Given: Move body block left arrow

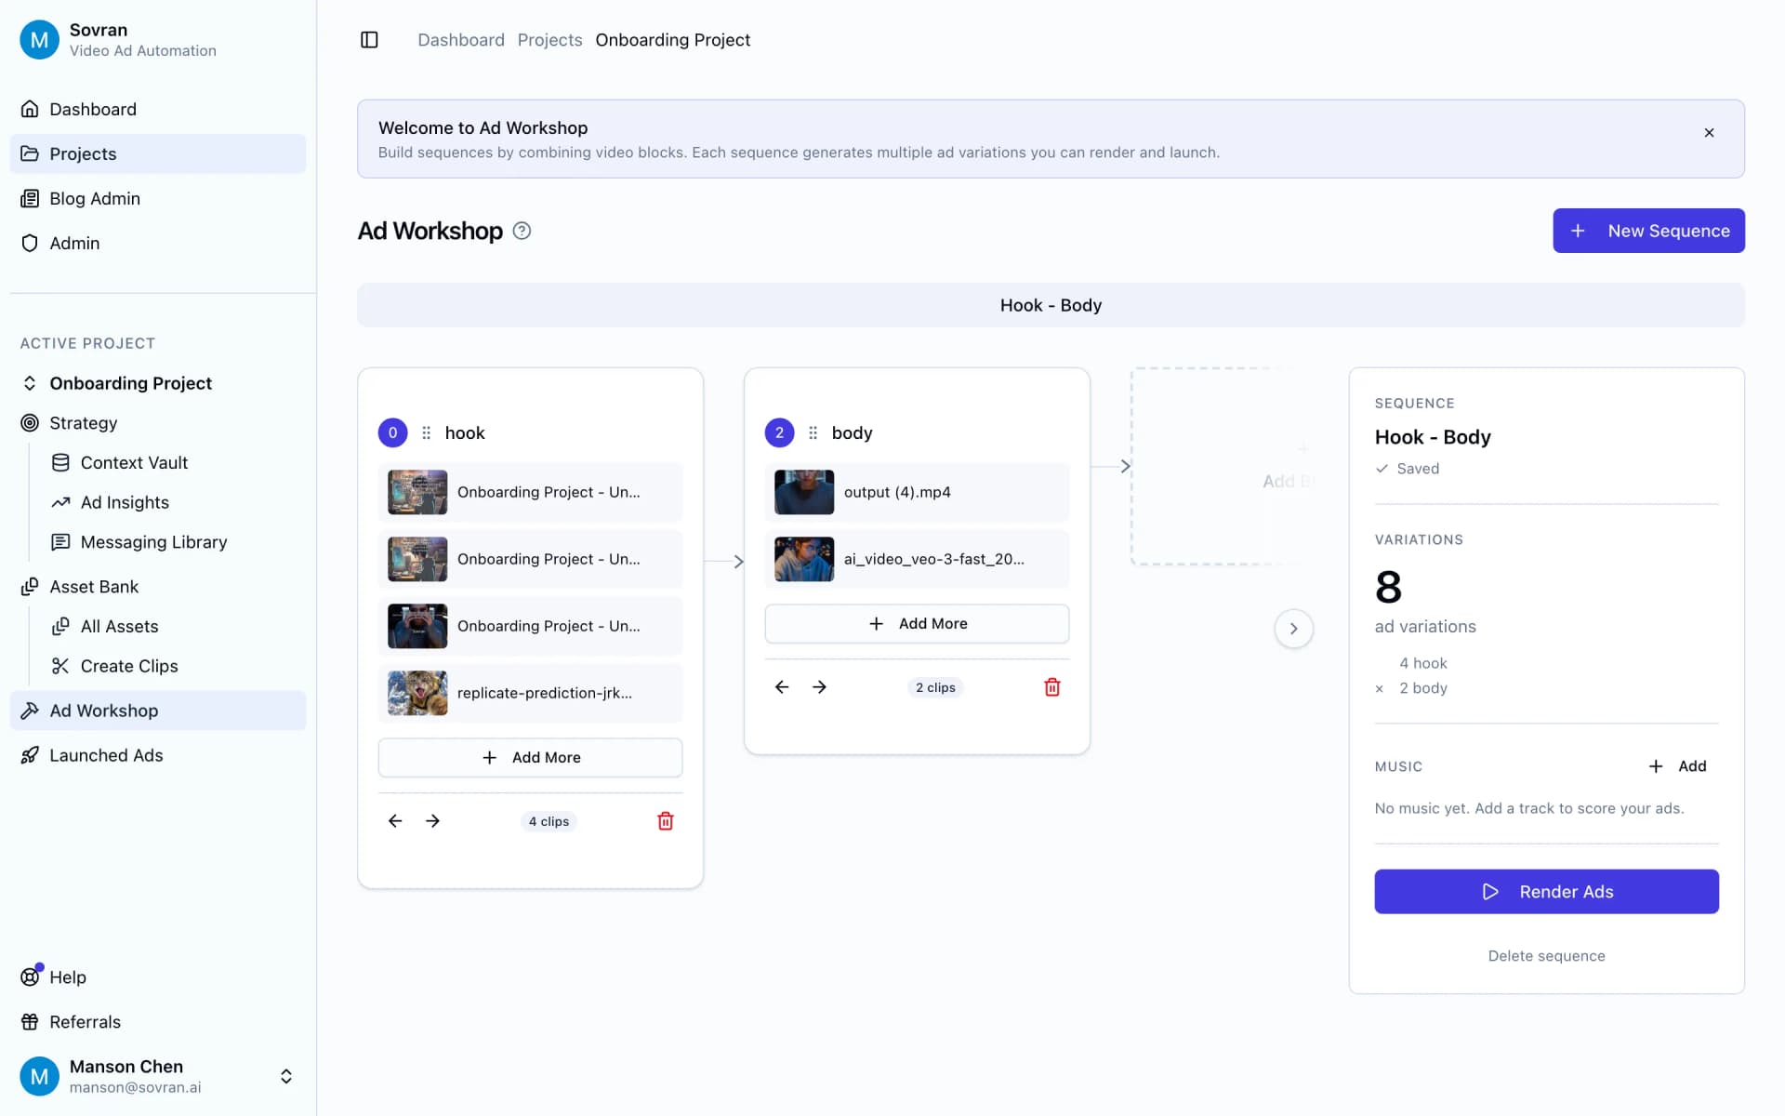Looking at the screenshot, I should tap(782, 687).
